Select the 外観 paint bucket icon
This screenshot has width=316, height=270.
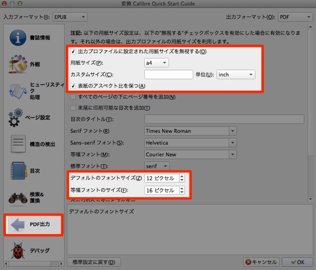18,64
